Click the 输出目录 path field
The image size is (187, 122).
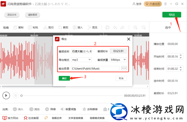click(x=95, y=68)
